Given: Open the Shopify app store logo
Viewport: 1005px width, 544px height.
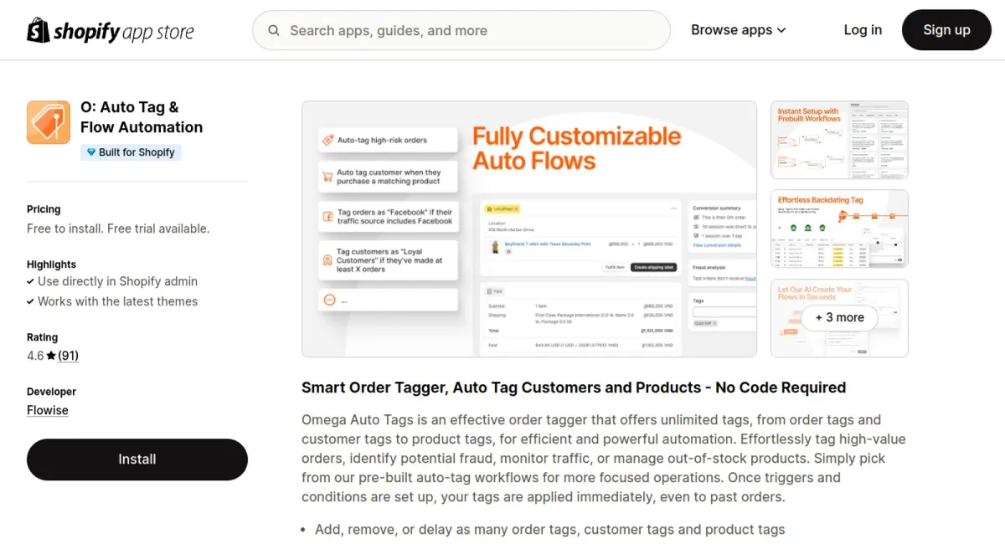Looking at the screenshot, I should click(x=111, y=31).
